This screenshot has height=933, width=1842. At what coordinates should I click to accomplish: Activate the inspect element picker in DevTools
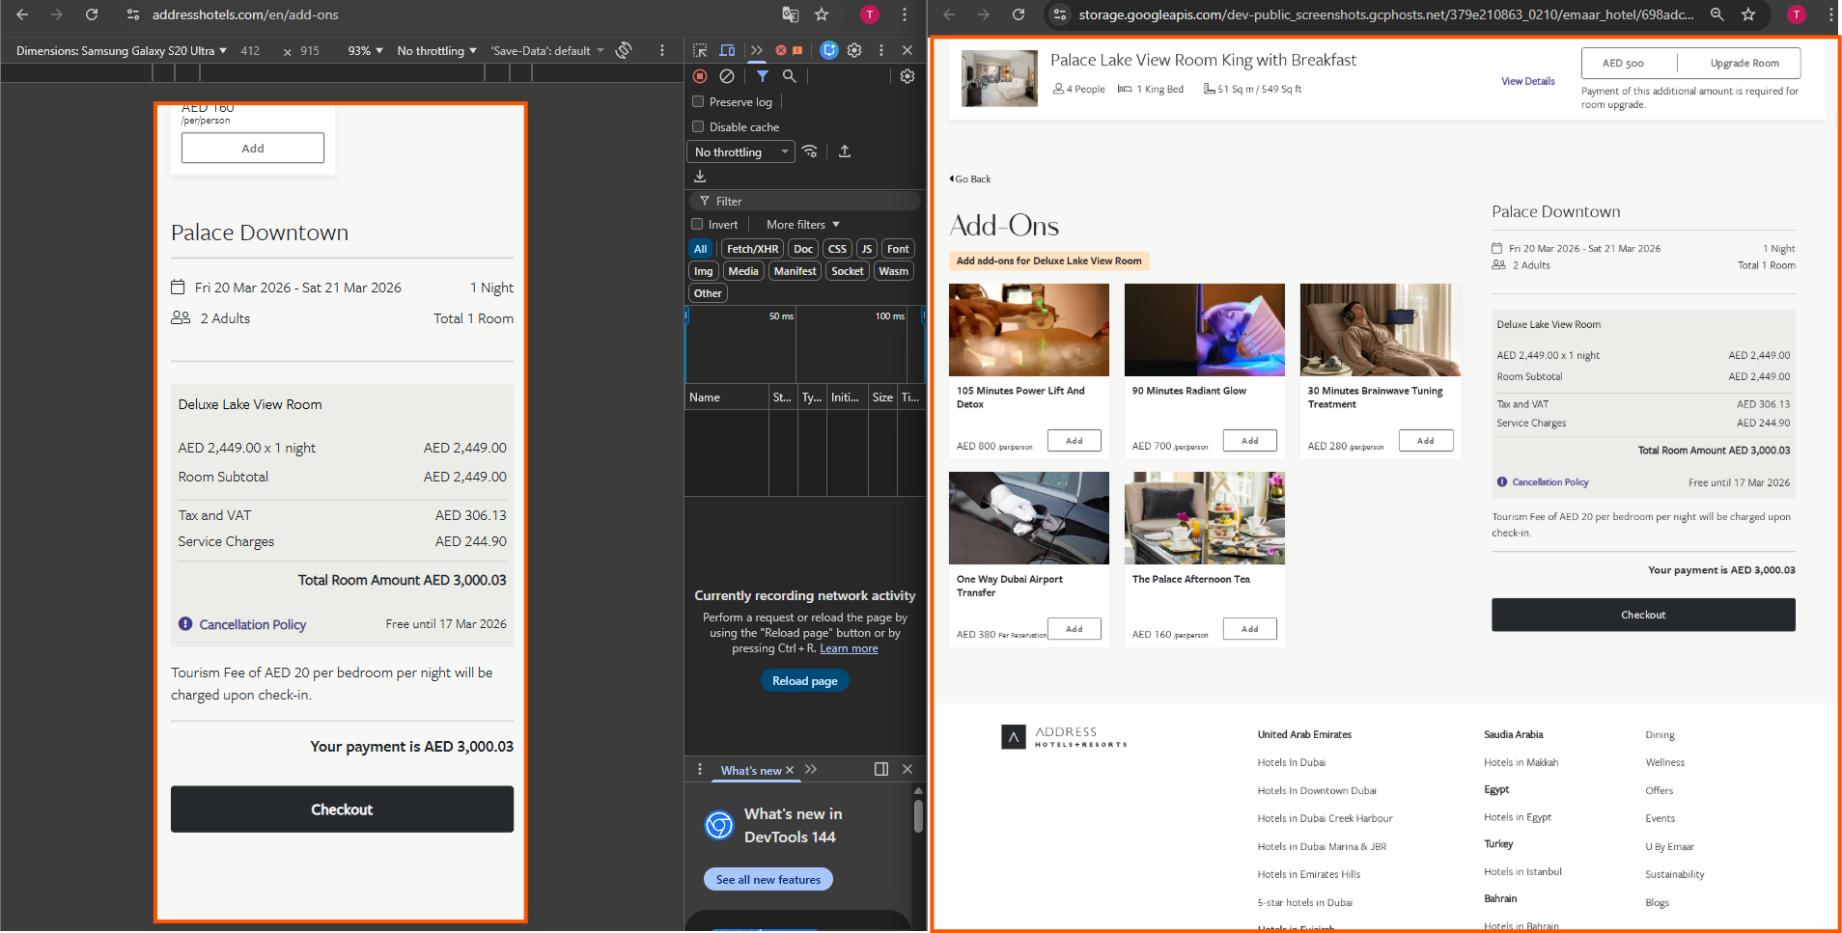(x=700, y=50)
